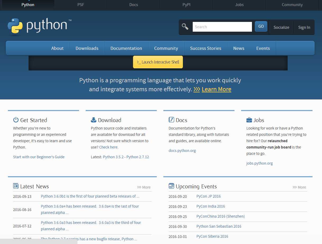Click the triple-chevron arrows before Learn More

pos(197,89)
